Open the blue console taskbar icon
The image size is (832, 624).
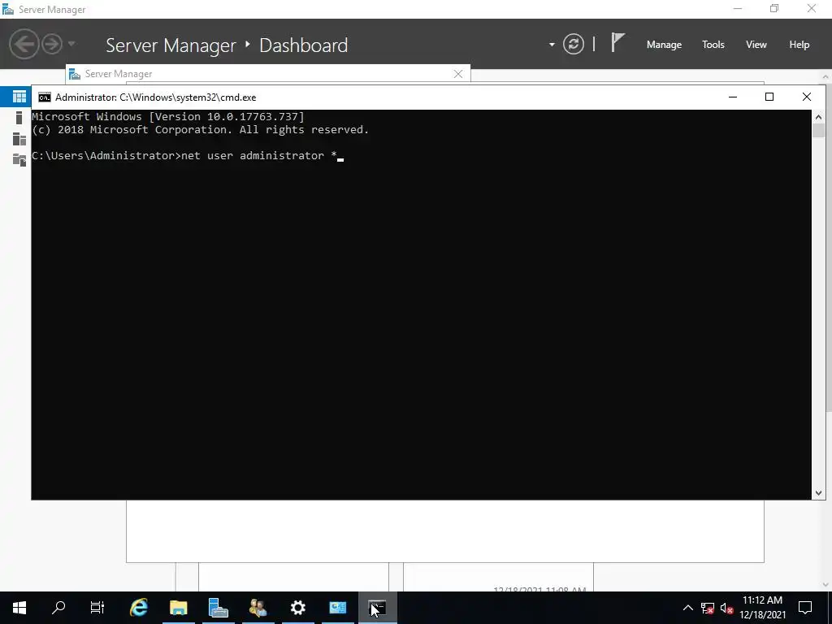click(x=337, y=608)
